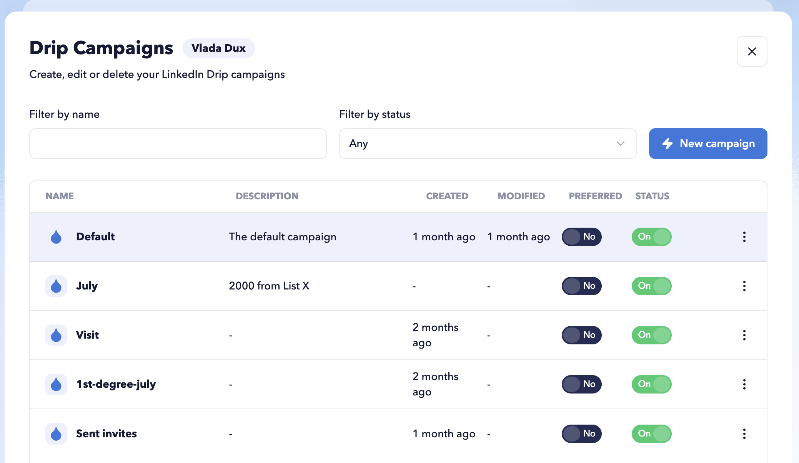The image size is (799, 463).
Task: Open the three-dot menu for Sent invites
Action: (744, 434)
